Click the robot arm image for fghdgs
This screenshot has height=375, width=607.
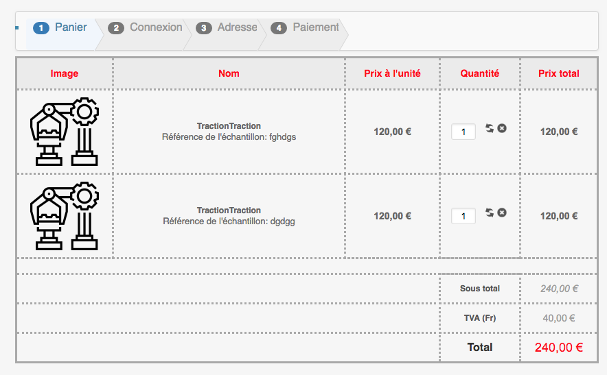[x=65, y=132]
